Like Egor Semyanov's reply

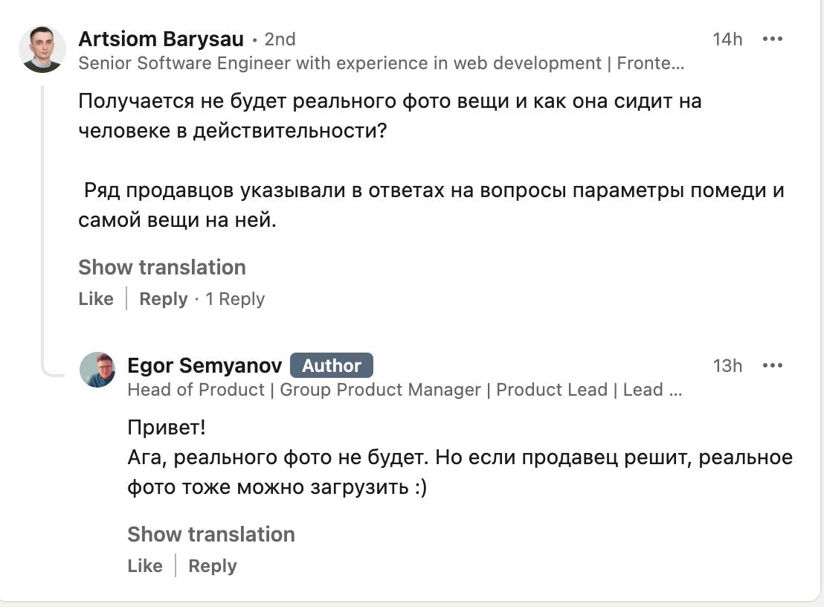pos(145,565)
